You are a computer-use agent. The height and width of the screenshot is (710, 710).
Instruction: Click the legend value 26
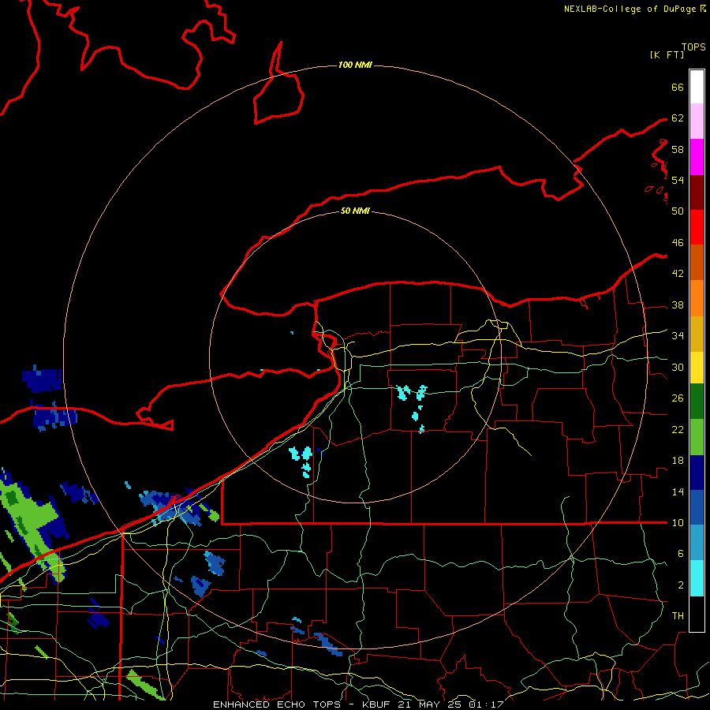coord(678,398)
